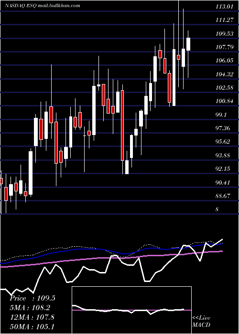Select the 100.84 price axis label
Viewport: 239px width, 334px height.
pyautogui.click(x=225, y=101)
